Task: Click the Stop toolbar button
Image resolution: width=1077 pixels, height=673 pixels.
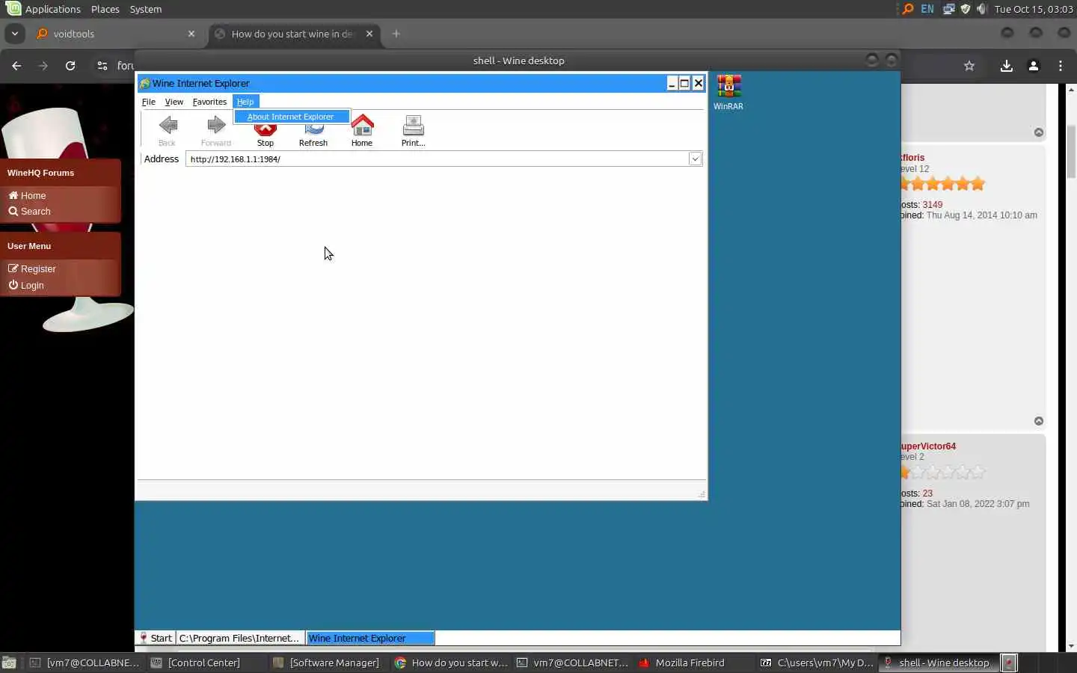Action: pyautogui.click(x=266, y=131)
